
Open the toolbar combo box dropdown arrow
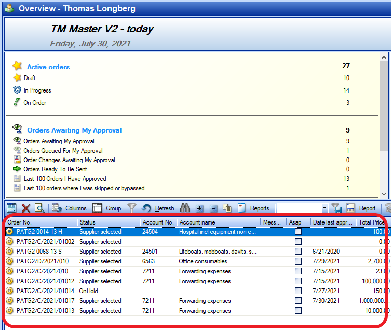tap(325, 208)
